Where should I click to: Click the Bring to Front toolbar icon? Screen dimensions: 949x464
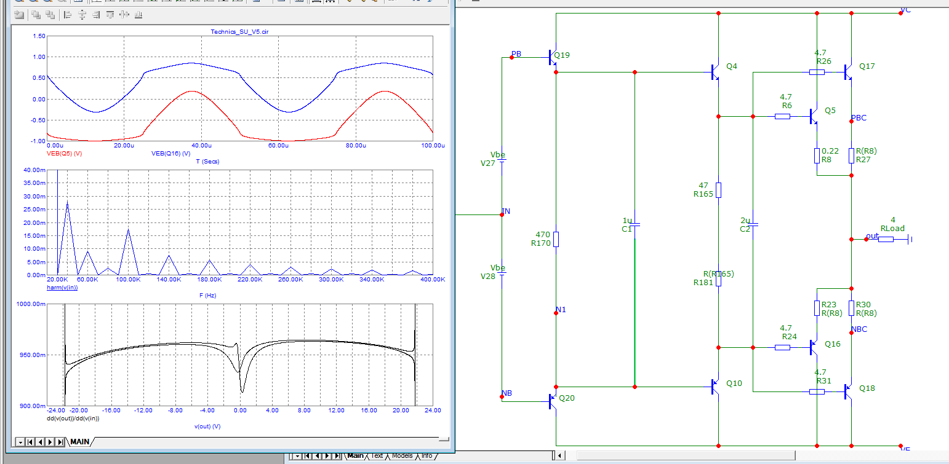click(x=36, y=14)
